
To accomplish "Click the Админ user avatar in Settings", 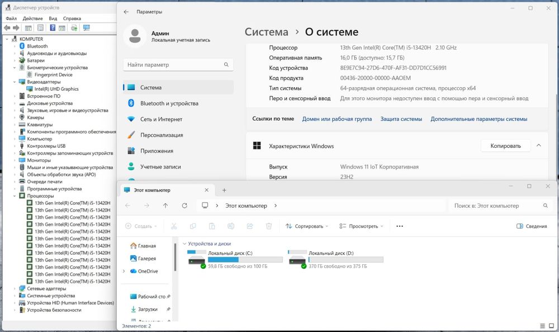I will (x=135, y=36).
